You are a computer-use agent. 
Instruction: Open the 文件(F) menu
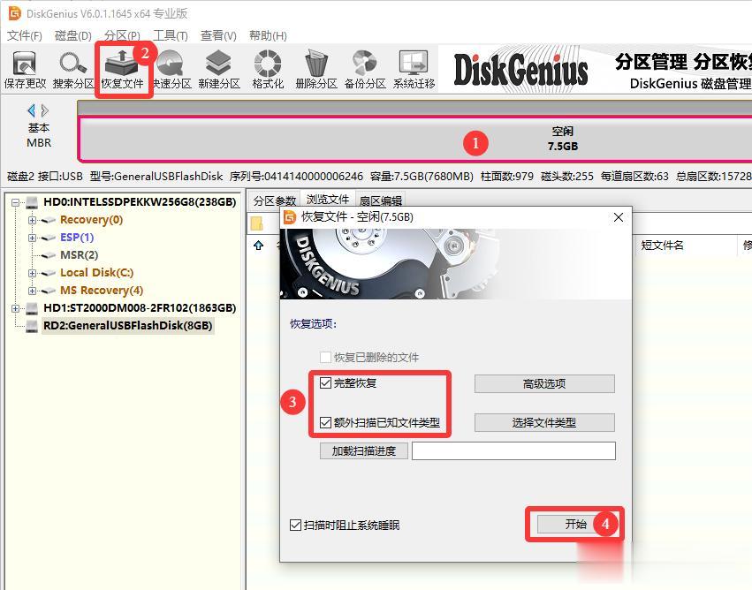click(x=24, y=35)
